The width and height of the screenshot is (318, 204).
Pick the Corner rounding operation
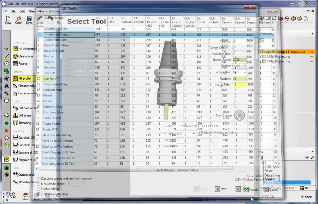click(25, 93)
